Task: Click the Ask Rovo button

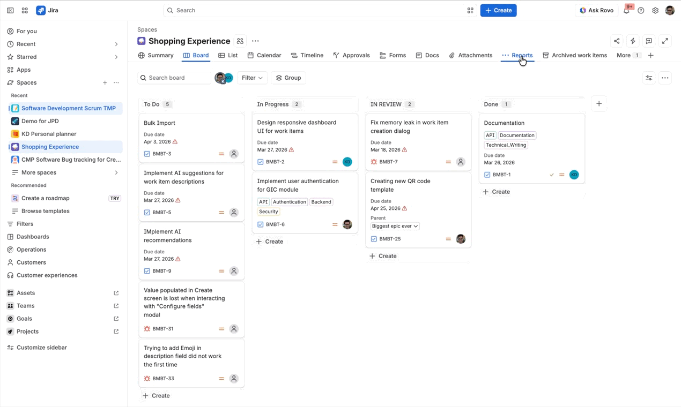Action: pyautogui.click(x=596, y=10)
